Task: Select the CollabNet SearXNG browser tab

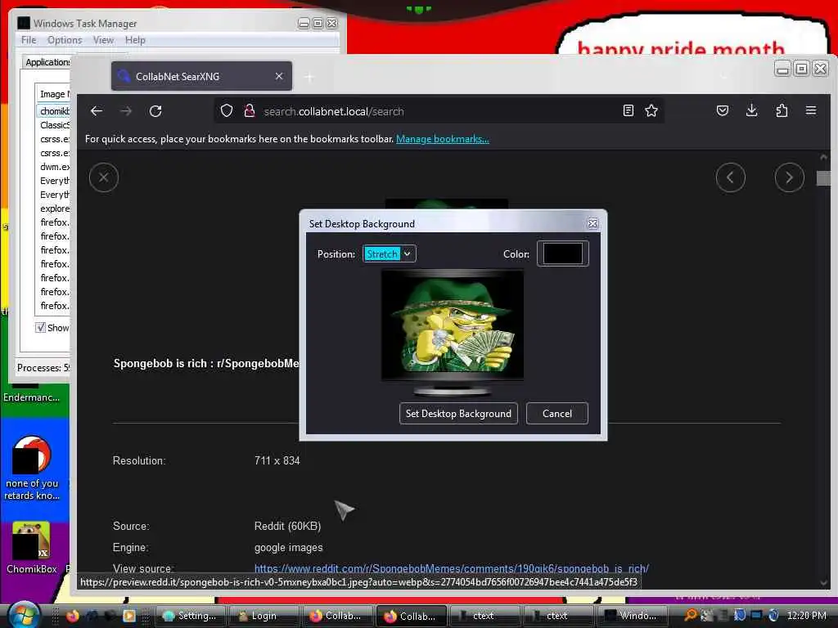Action: point(201,76)
